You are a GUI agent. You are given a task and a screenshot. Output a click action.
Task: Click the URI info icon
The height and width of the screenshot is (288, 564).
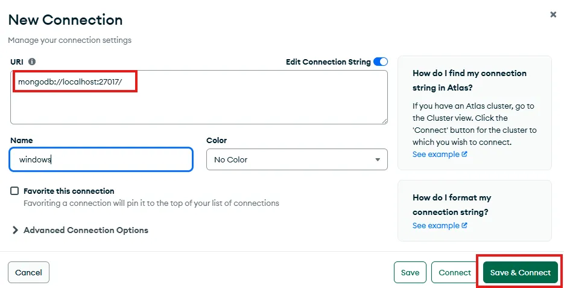pos(32,62)
